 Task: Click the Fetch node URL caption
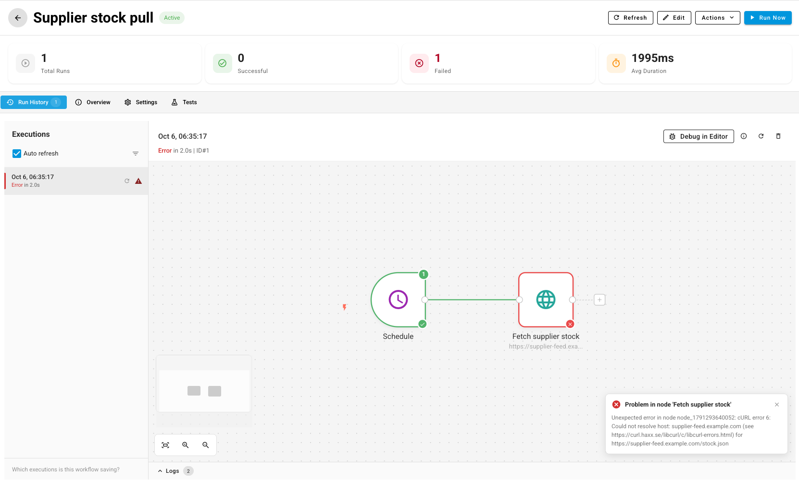click(x=546, y=347)
